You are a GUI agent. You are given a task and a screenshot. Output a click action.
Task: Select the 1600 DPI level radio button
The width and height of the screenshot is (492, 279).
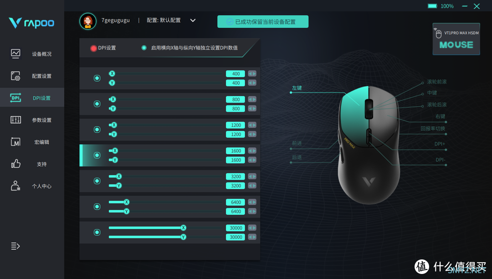pos(97,155)
